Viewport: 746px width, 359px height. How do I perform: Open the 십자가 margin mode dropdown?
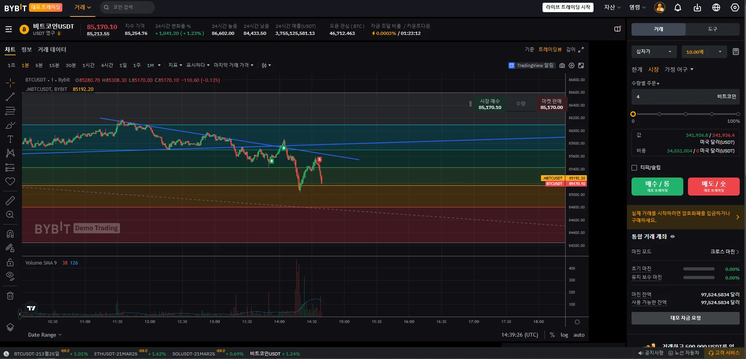pyautogui.click(x=653, y=52)
